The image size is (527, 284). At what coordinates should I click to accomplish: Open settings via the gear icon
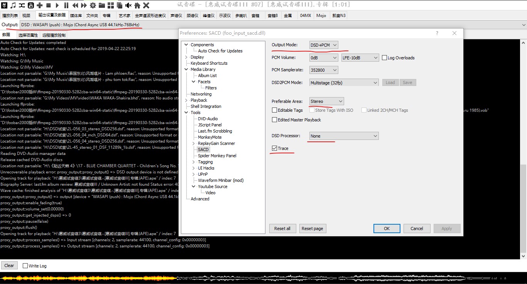93,5
